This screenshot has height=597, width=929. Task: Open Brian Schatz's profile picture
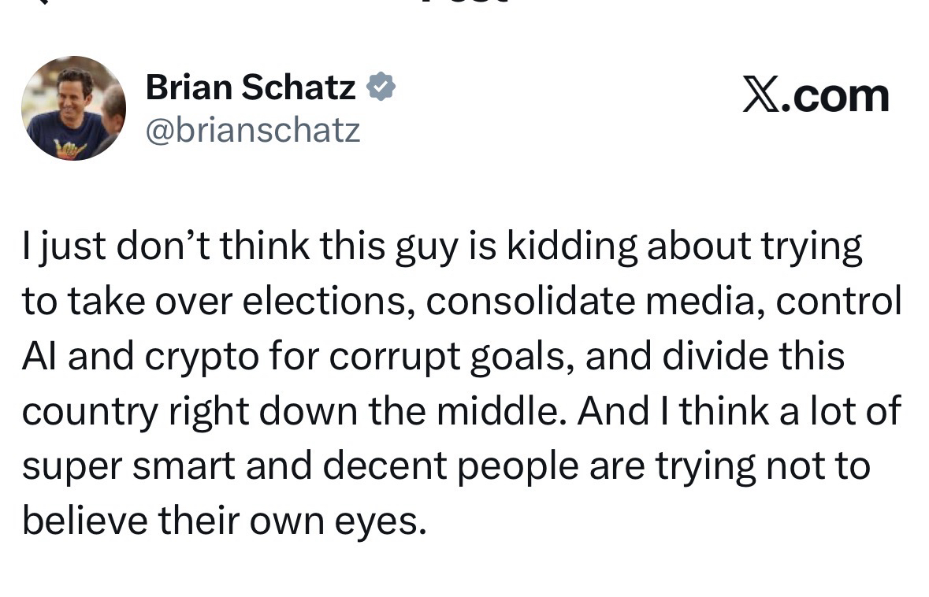click(x=73, y=108)
